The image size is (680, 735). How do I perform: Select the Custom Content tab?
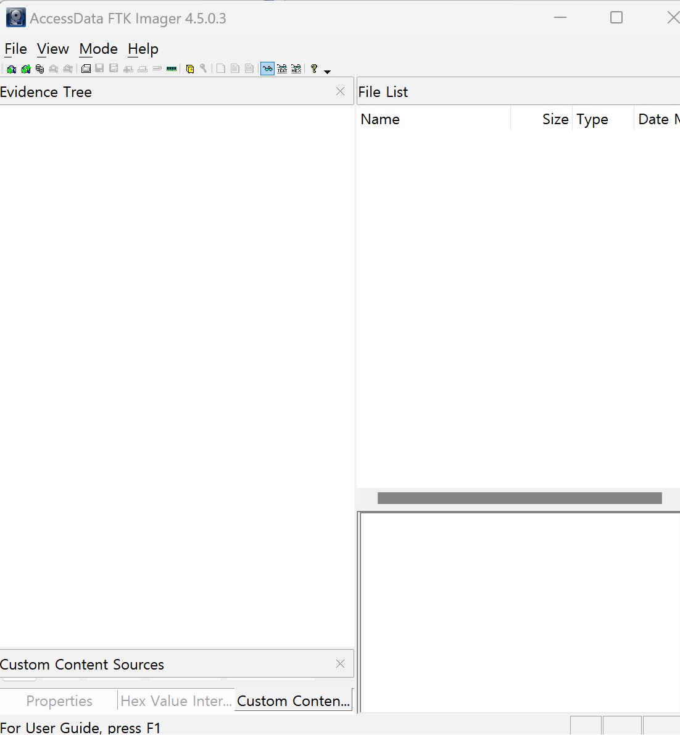coord(293,700)
